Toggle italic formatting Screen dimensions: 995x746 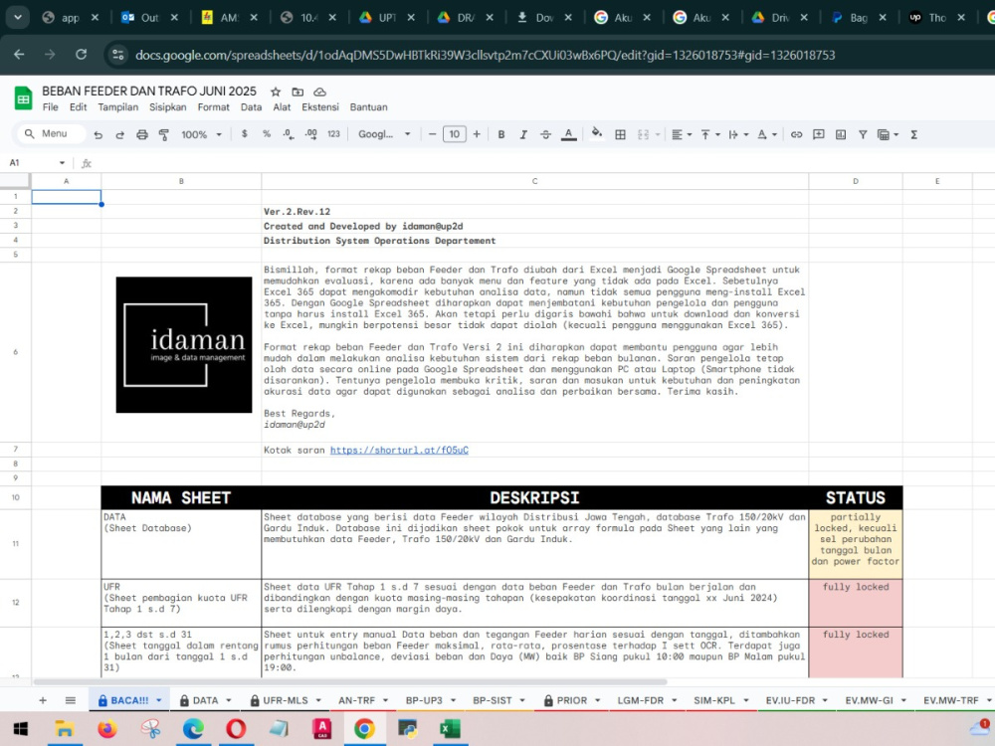(x=523, y=134)
